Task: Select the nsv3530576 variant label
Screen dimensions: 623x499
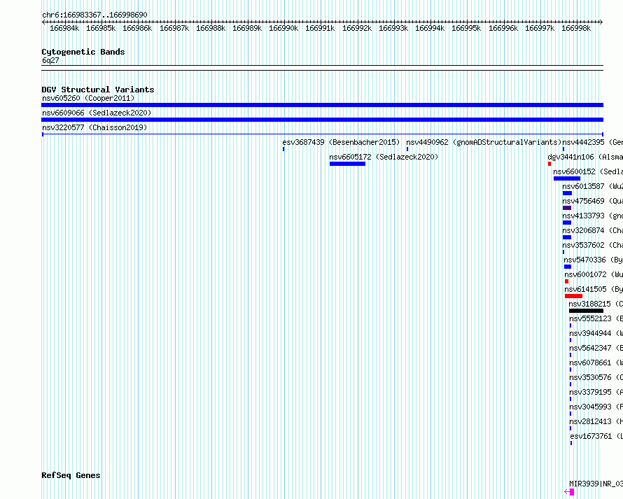Action: (596, 377)
